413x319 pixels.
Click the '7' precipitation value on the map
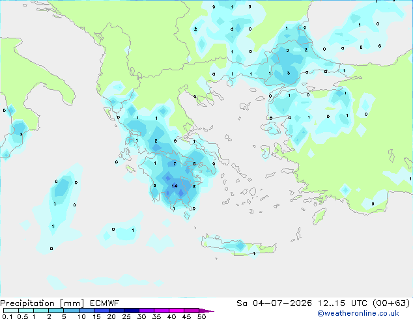175,163
